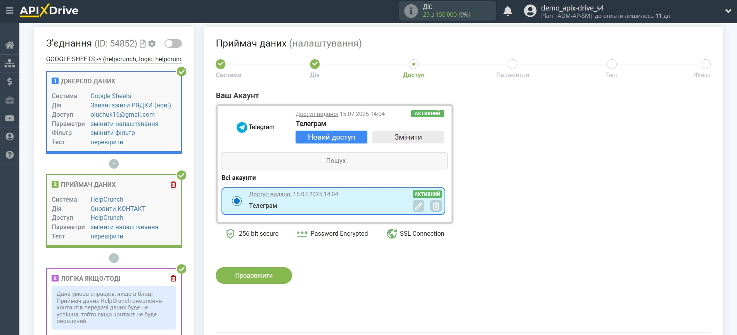Open the video tutorials YouTube icon

[10, 118]
